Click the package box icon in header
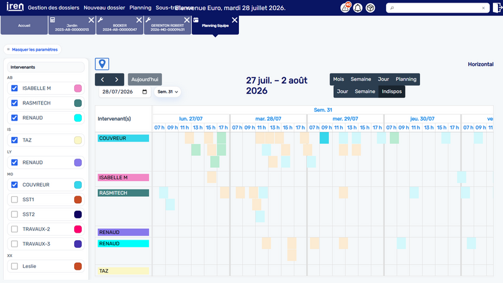The width and height of the screenshot is (503, 283). [x=370, y=8]
